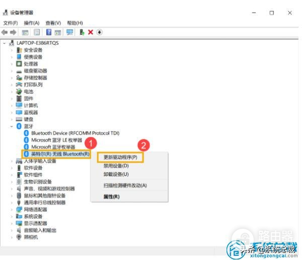This screenshot has width=302, height=260.
Task: Click the Help question-mark toolbar icon
Action: (x=49, y=32)
